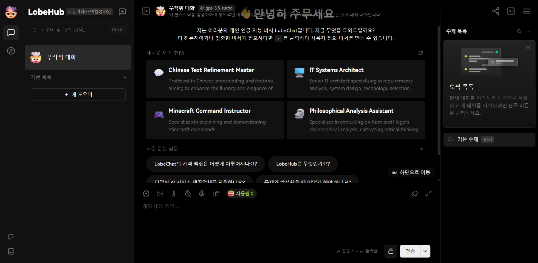Viewport: 538px width, 263px height.
Task: Toggle the topic panel with the layout icon
Action: [511, 11]
